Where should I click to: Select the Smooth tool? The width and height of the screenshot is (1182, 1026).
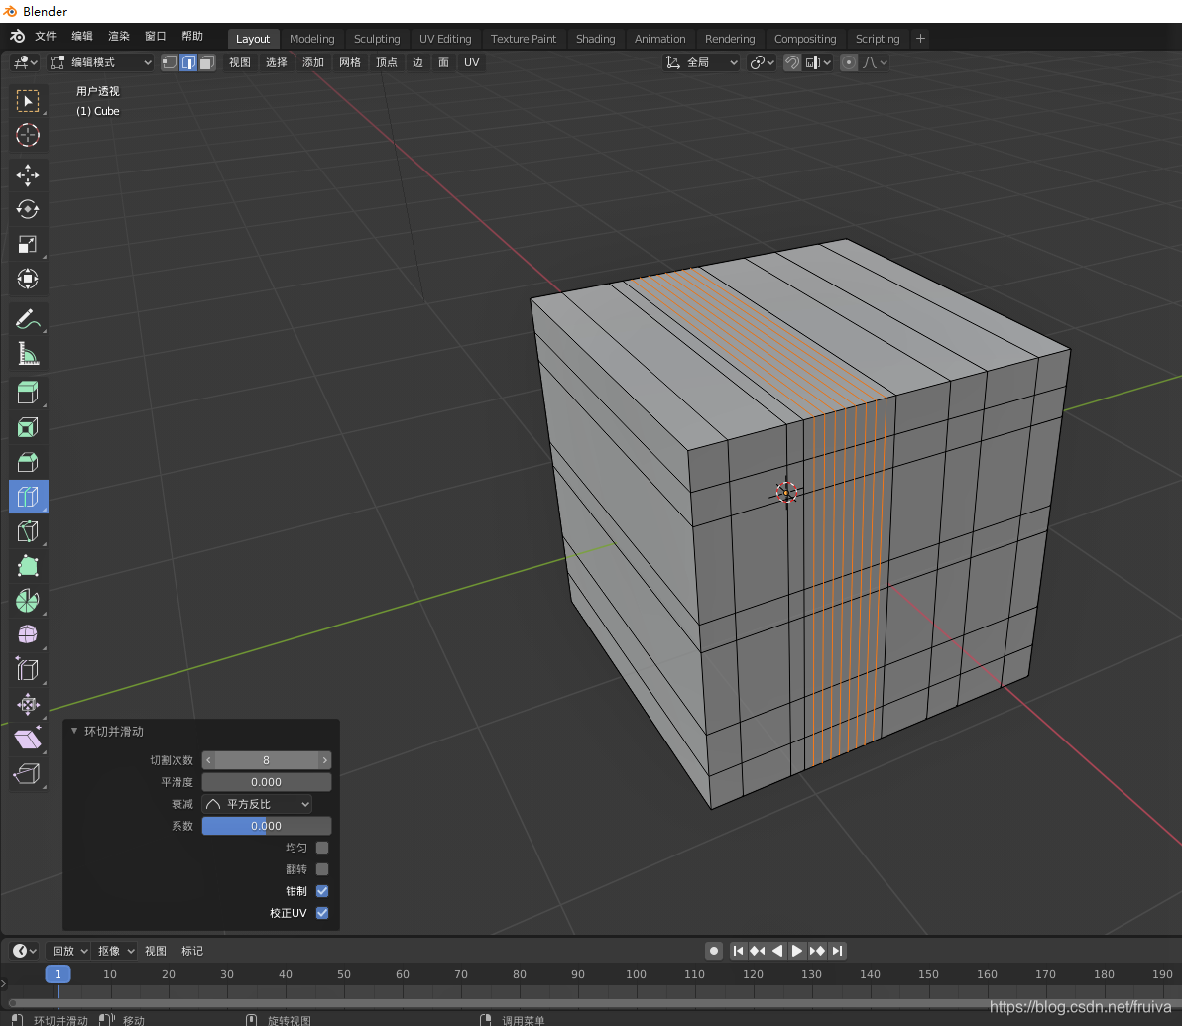[28, 634]
